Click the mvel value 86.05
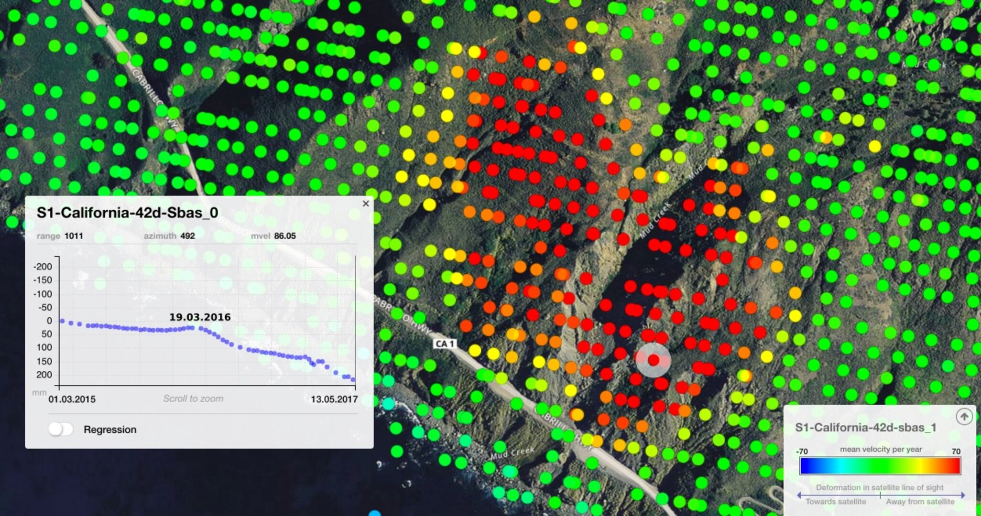Viewport: 981px width, 516px height. 285,236
